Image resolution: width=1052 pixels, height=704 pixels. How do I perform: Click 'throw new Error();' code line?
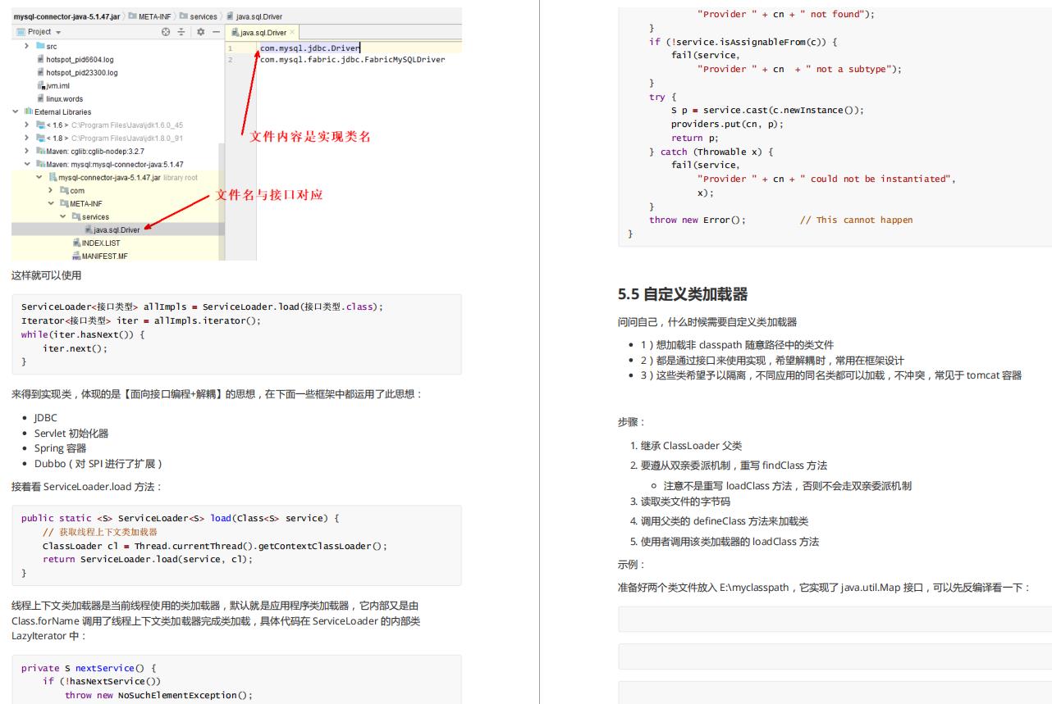coord(698,220)
